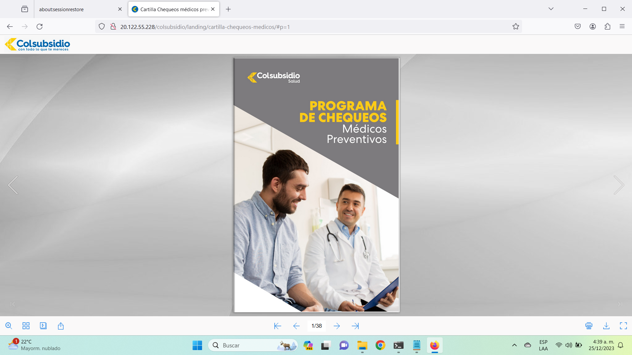Bookmark this page with star icon
The width and height of the screenshot is (632, 355).
click(515, 27)
